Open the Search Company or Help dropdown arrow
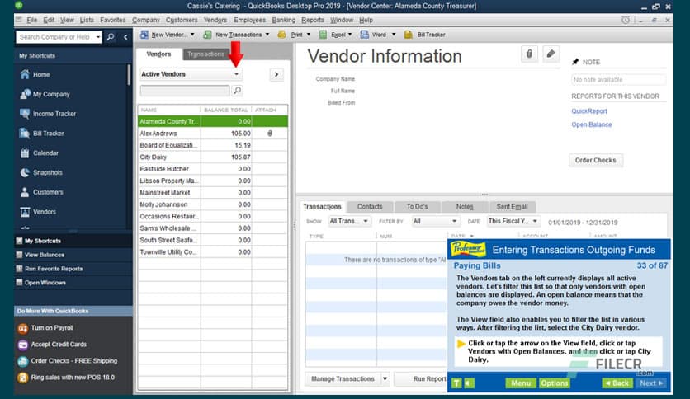The width and height of the screenshot is (690, 399). 97,37
